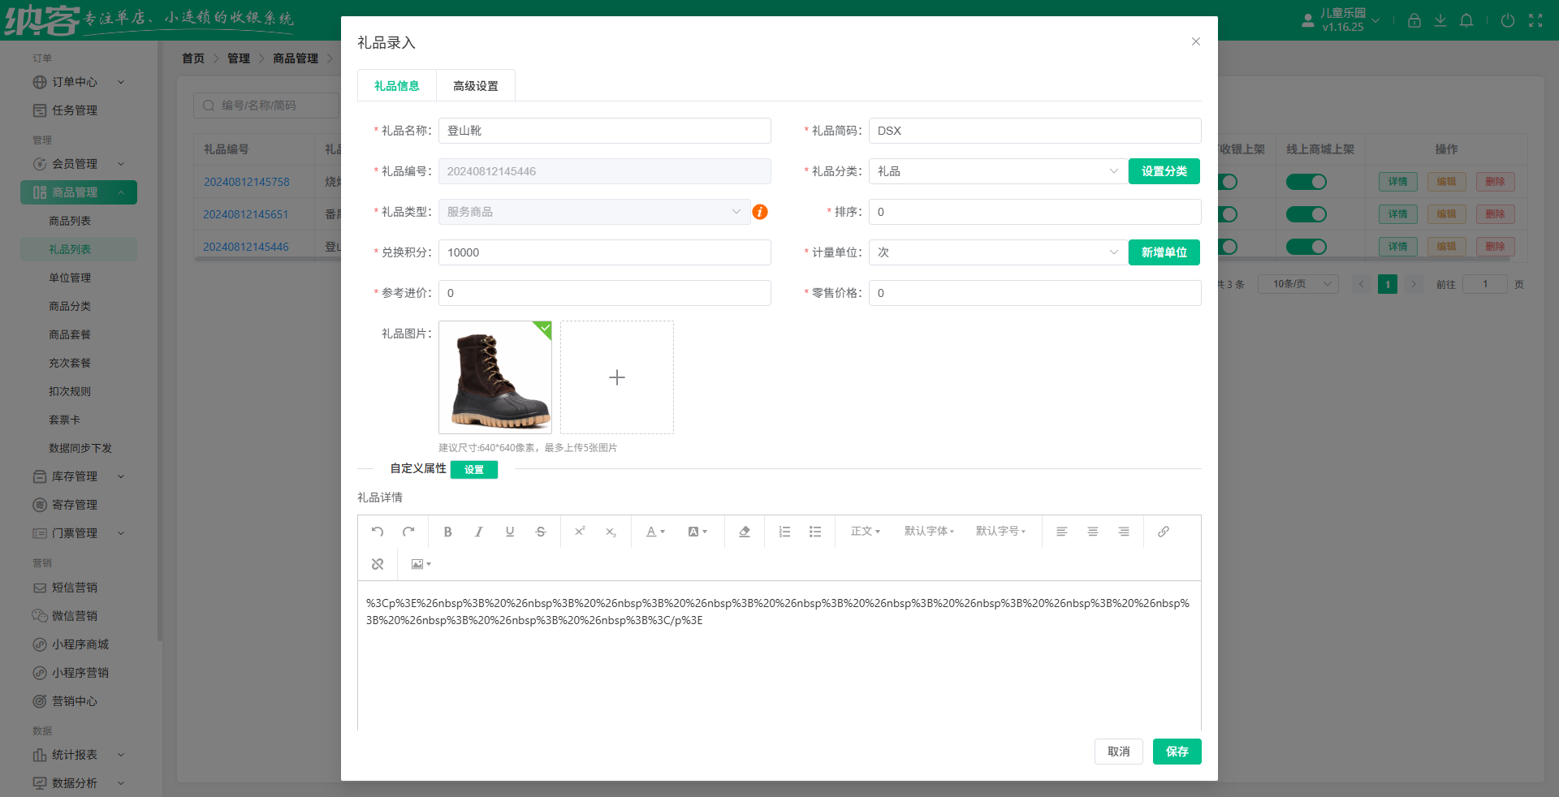Open the 默认字体 font dropdown

pyautogui.click(x=929, y=532)
